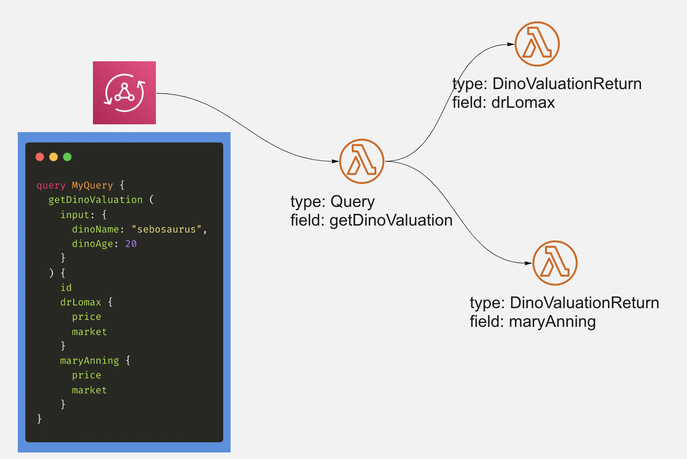This screenshot has height=459, width=687.
Task: Click 'price' under maryAnning in code
Action: (86, 375)
